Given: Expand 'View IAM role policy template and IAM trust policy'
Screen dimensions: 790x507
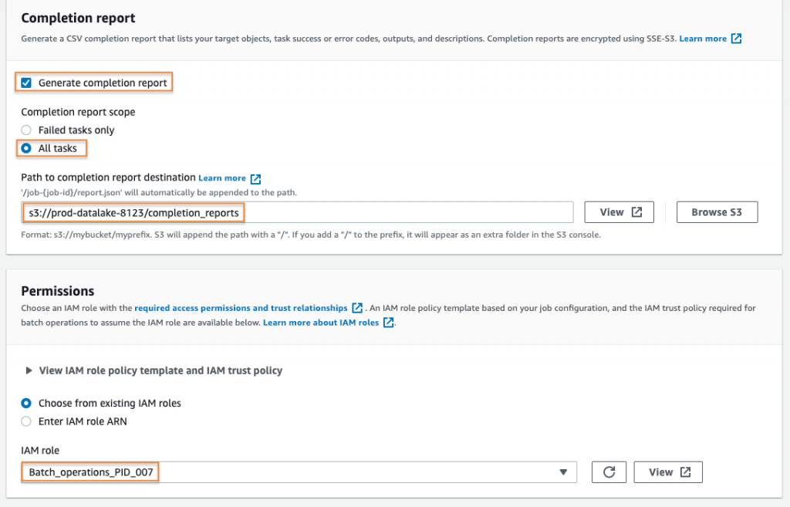Looking at the screenshot, I should 154,370.
